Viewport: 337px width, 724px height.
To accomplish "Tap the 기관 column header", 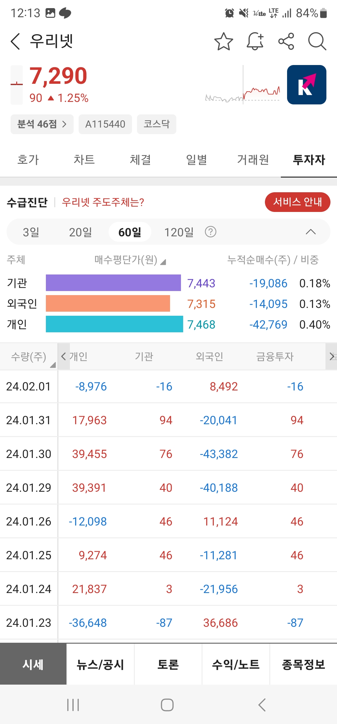I will (x=144, y=356).
